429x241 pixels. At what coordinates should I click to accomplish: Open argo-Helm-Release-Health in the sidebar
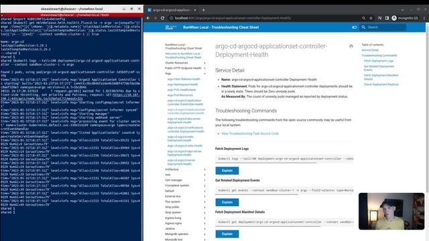[x=184, y=79]
